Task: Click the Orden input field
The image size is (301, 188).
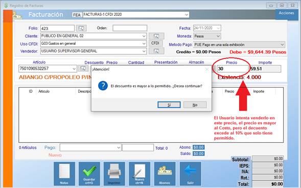Action: [130, 28]
